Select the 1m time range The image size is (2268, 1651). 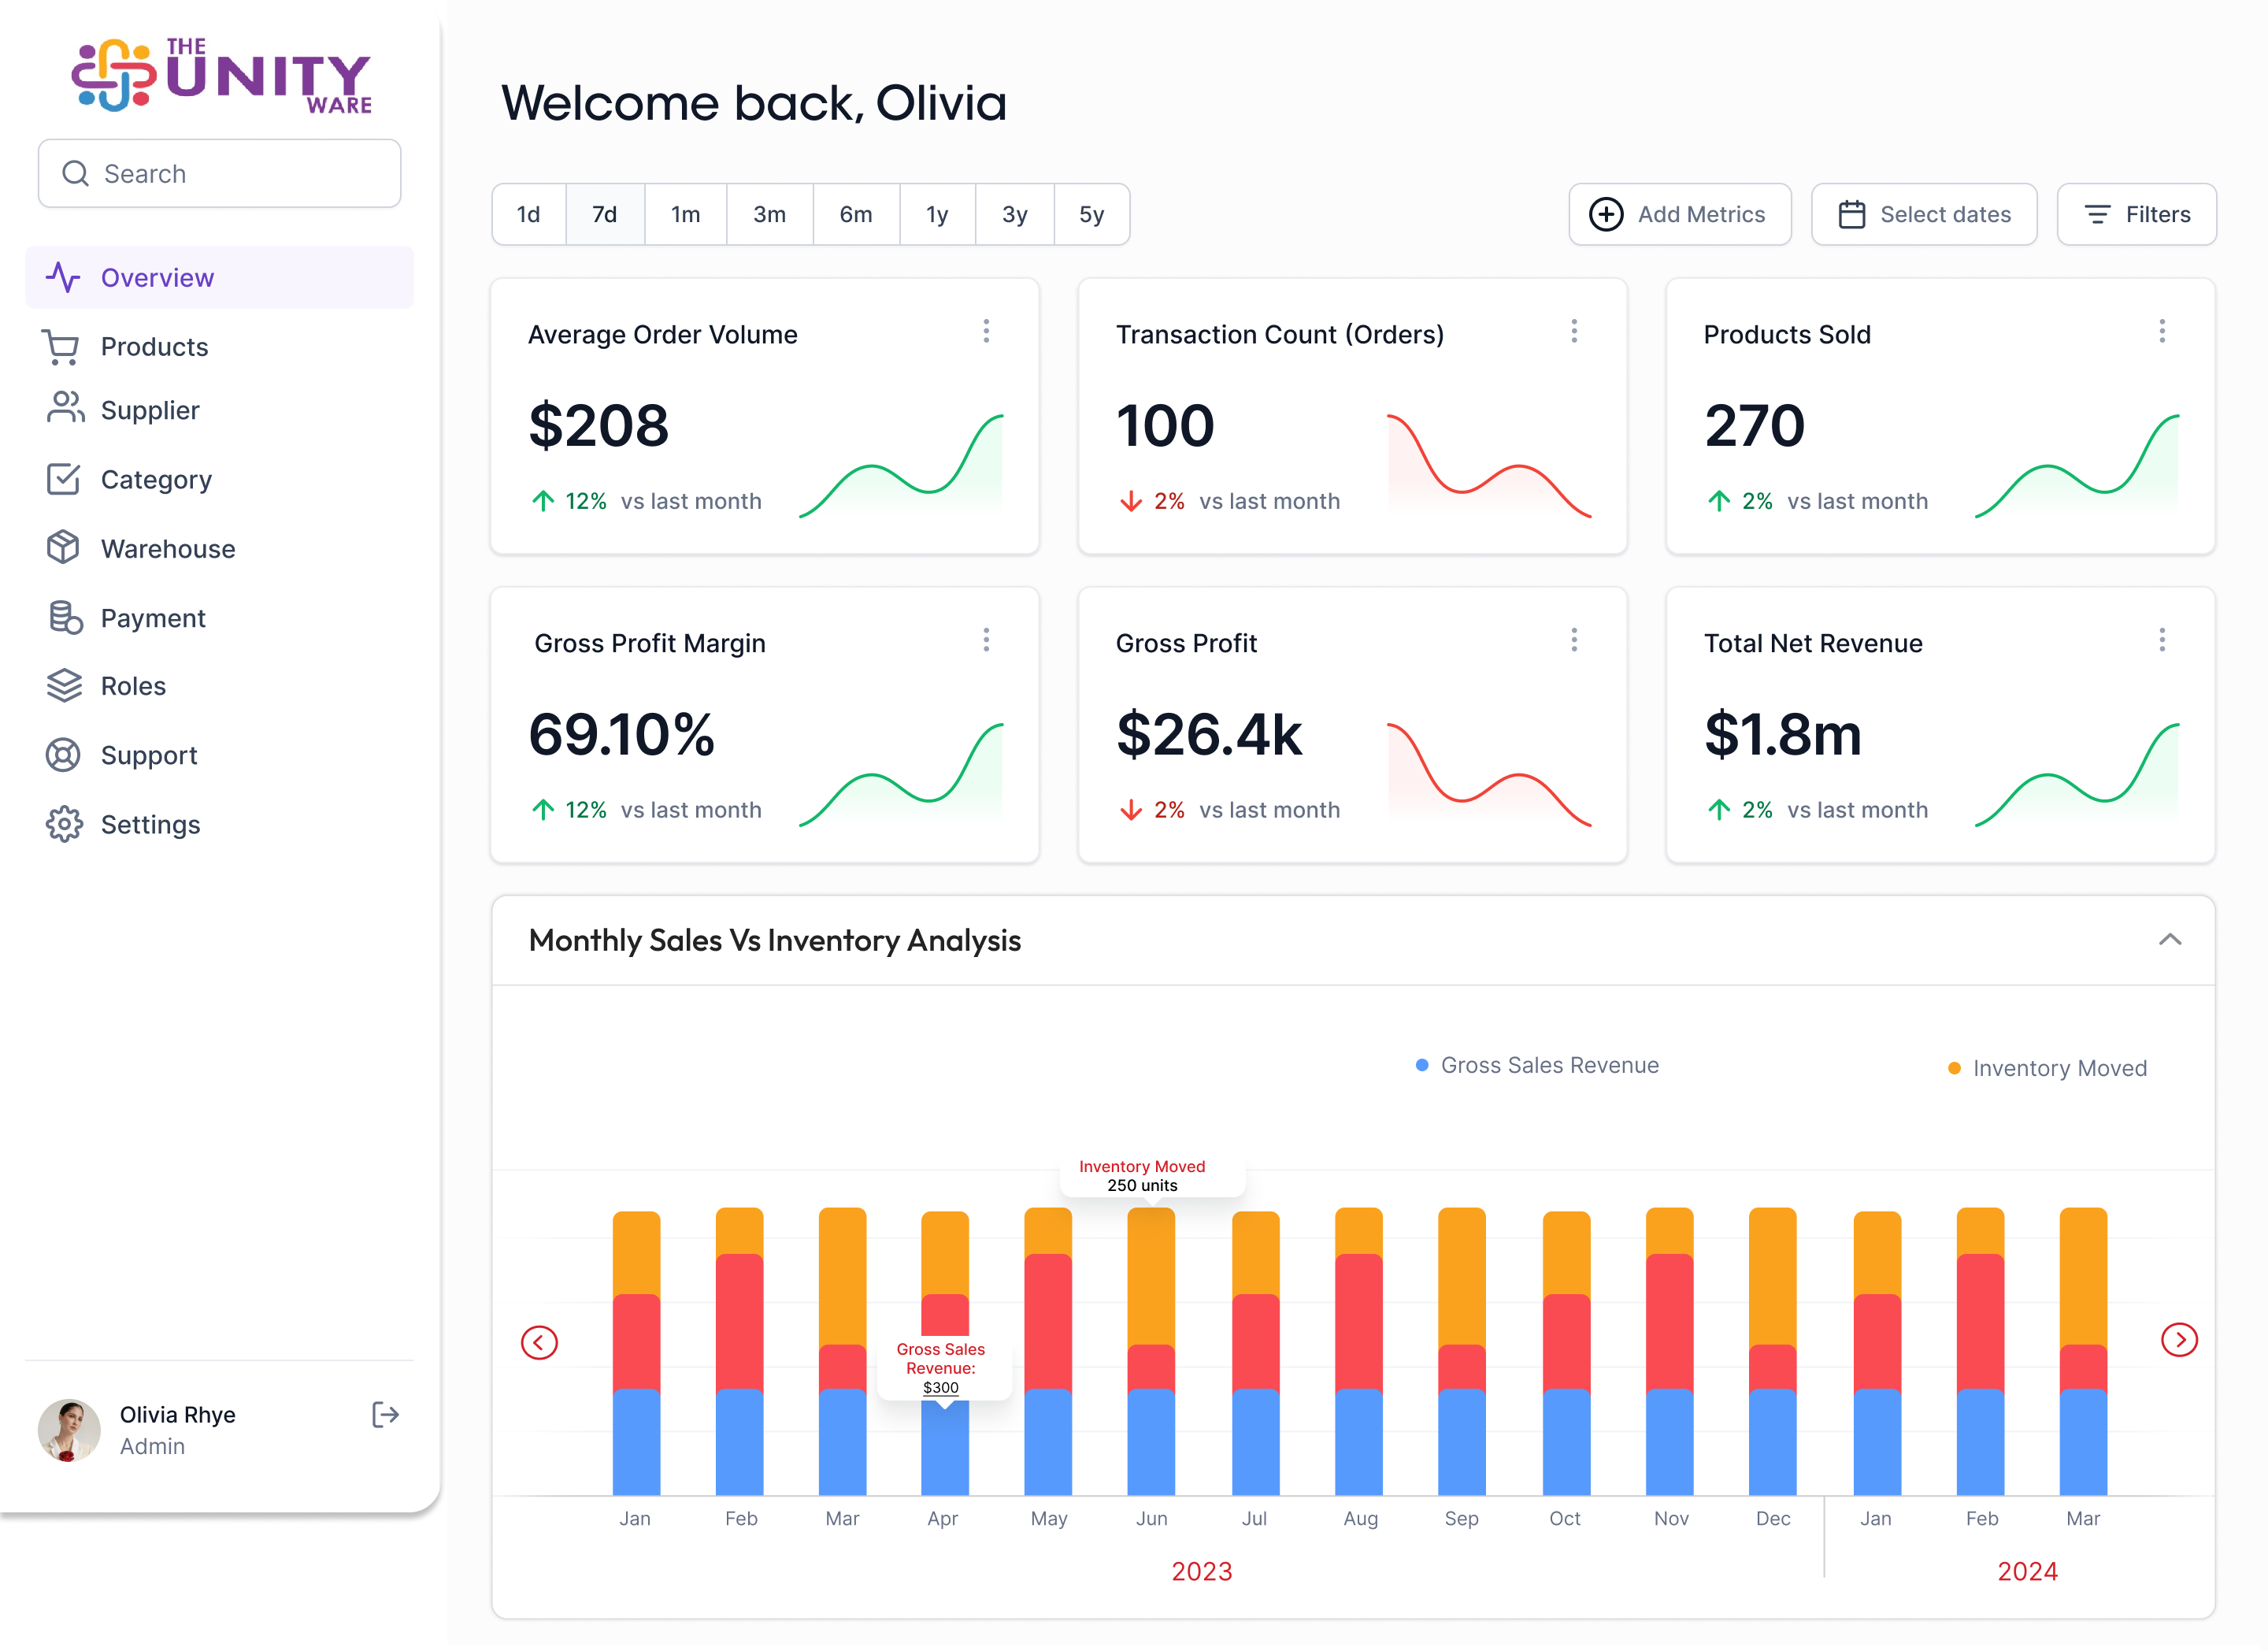685,214
